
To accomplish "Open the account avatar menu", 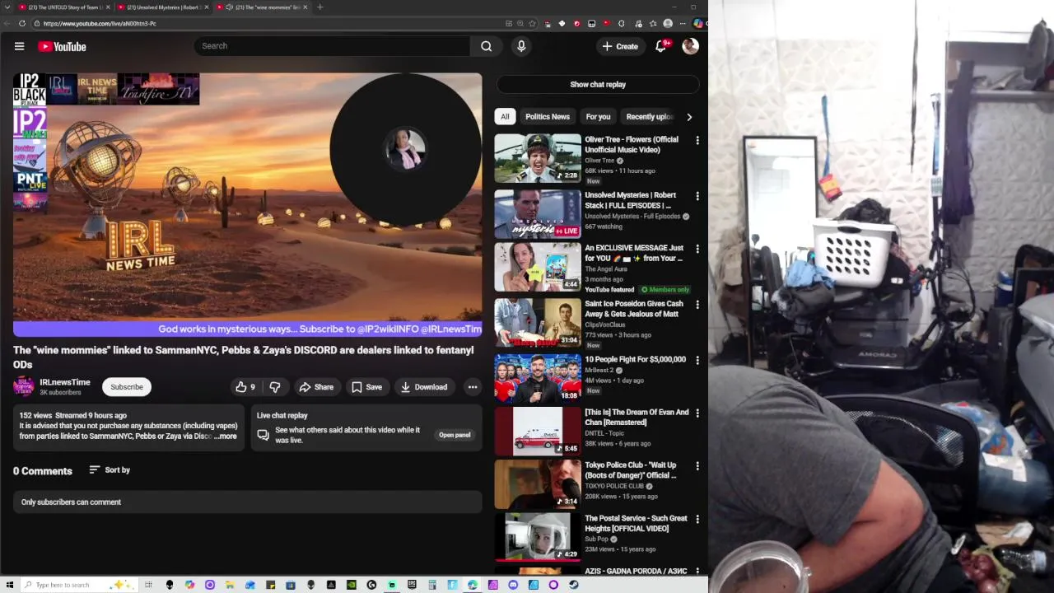I will click(691, 46).
